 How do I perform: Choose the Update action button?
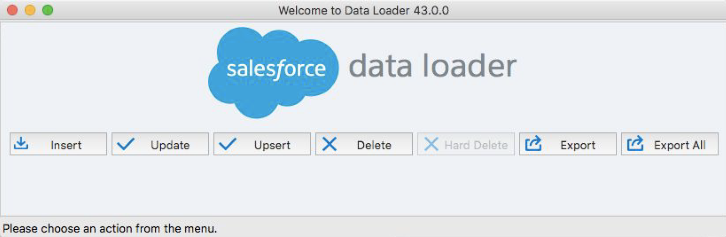click(x=160, y=144)
